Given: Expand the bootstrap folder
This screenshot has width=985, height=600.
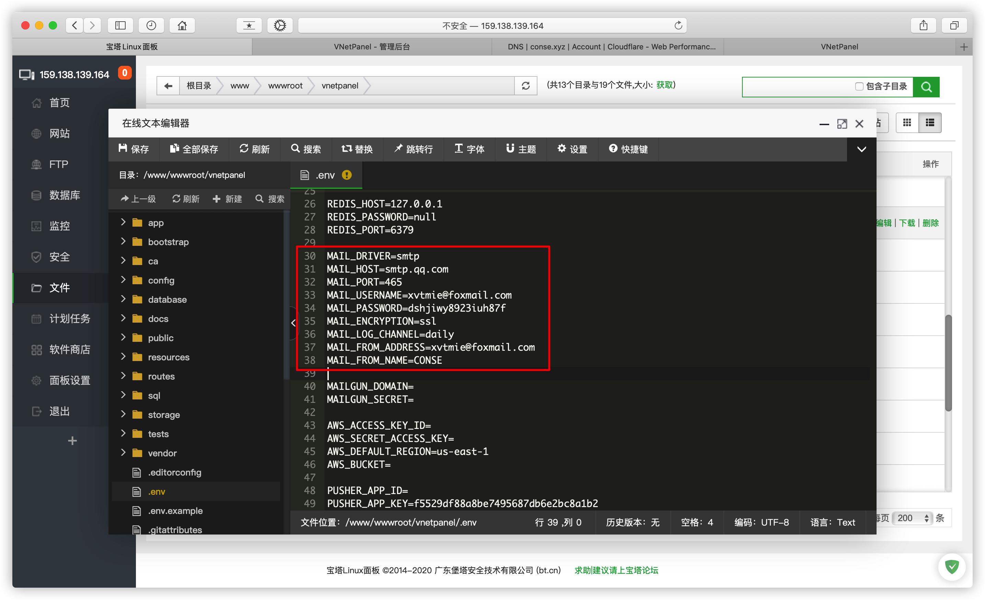Looking at the screenshot, I should pyautogui.click(x=123, y=241).
